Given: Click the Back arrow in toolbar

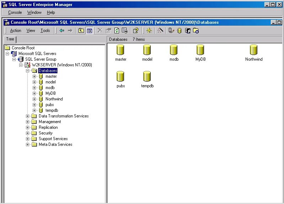Looking at the screenshot, I should [x=62, y=31].
